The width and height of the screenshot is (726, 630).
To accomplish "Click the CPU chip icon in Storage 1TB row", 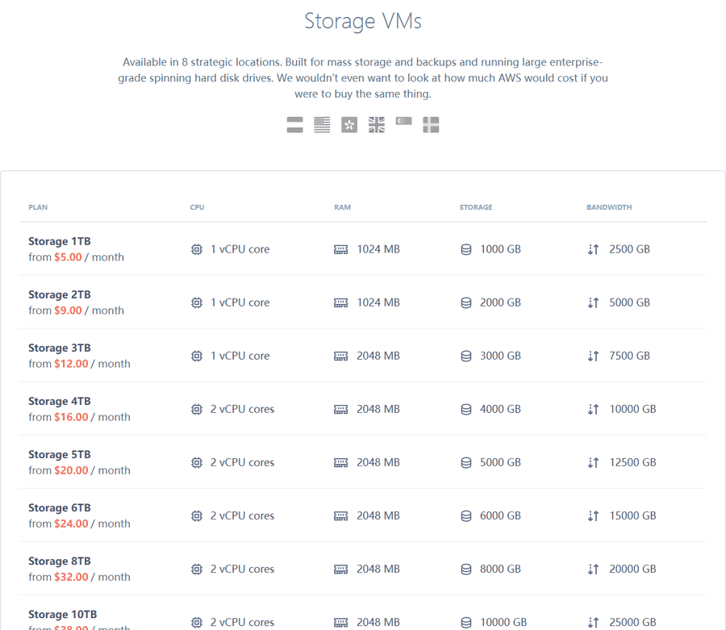I will tap(197, 249).
